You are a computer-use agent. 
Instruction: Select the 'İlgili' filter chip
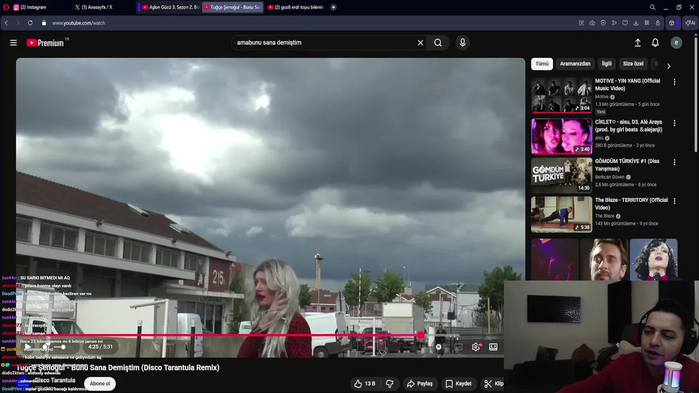tap(607, 64)
